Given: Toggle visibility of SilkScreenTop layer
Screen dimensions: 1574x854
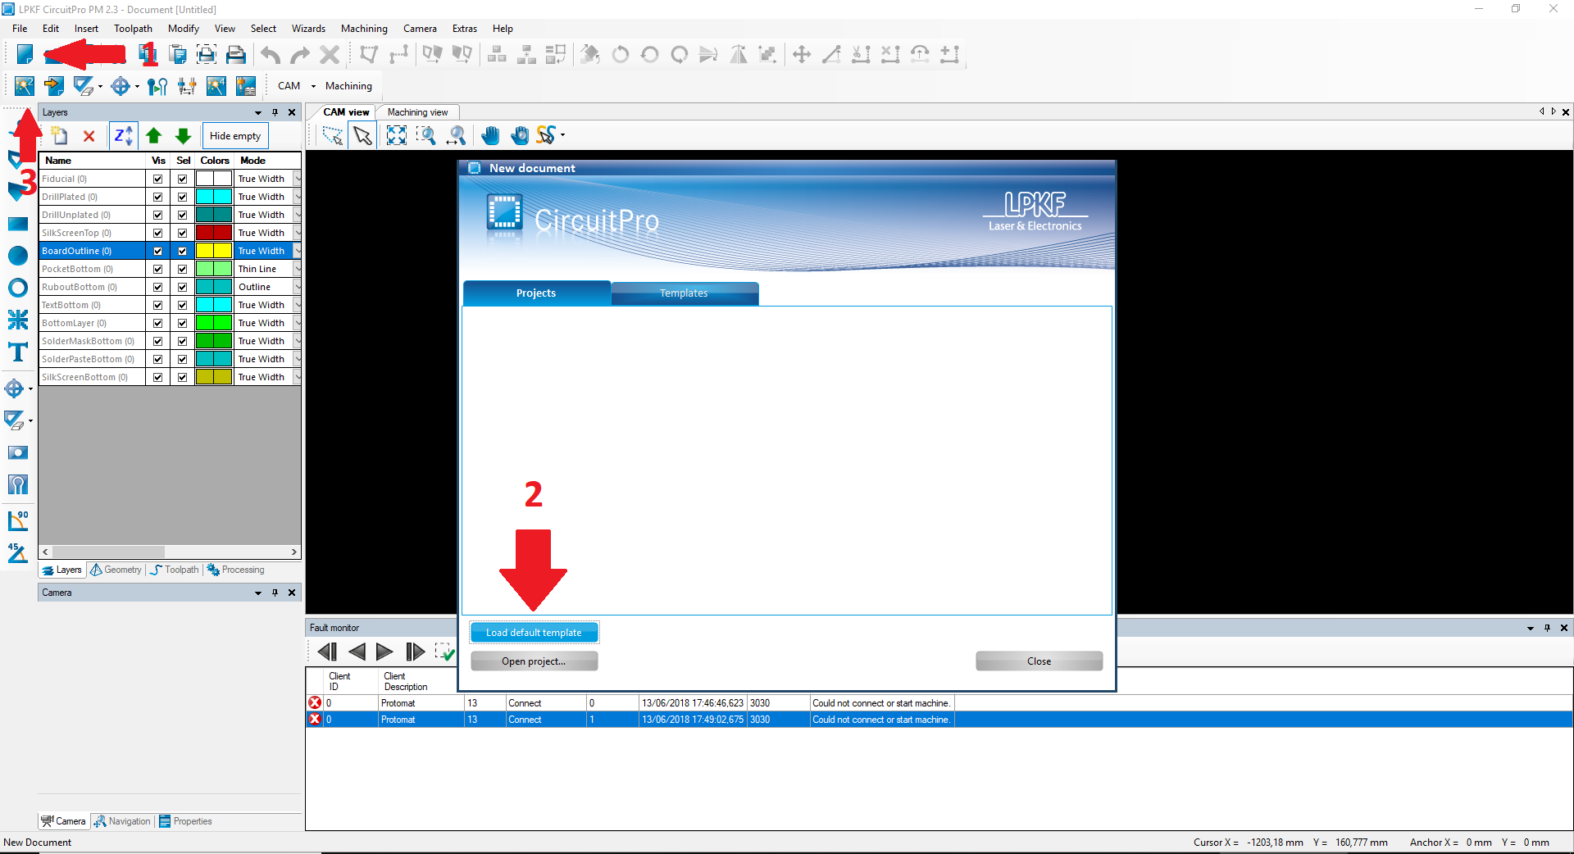Looking at the screenshot, I should 157,233.
